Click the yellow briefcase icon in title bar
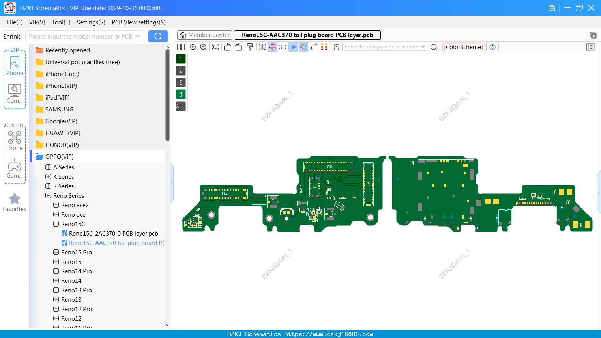 (552, 8)
